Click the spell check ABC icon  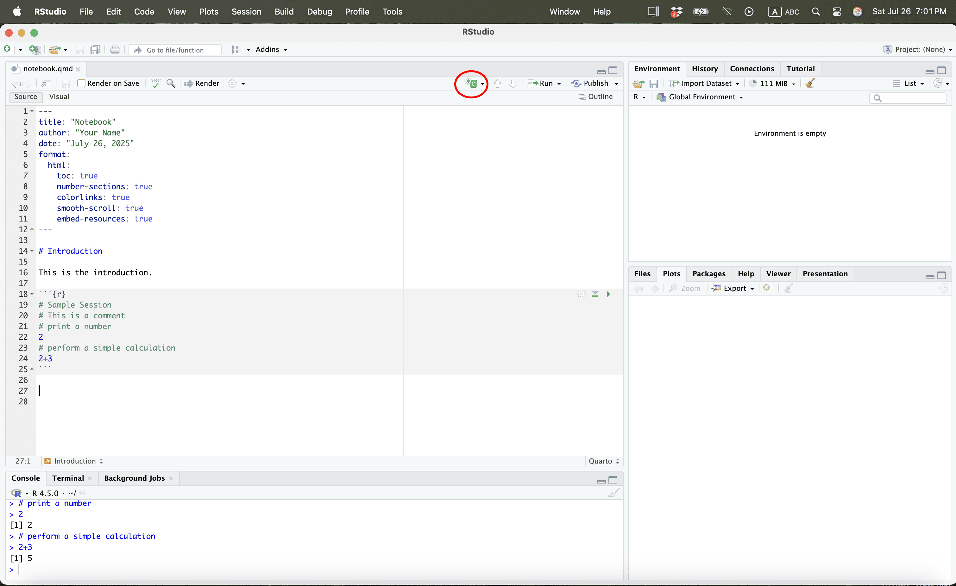tap(155, 84)
